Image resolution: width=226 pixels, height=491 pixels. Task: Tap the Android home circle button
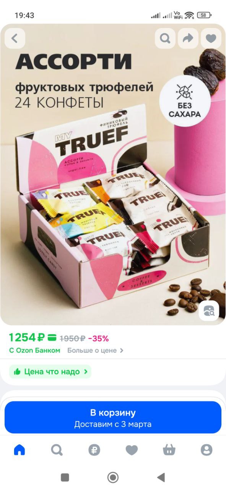coord(113,477)
